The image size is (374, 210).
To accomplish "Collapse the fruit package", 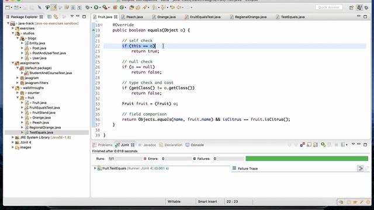I will click(18, 97).
